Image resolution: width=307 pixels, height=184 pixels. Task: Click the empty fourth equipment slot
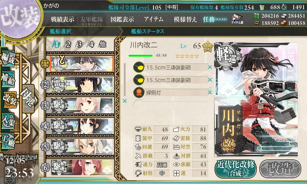click(x=170, y=105)
